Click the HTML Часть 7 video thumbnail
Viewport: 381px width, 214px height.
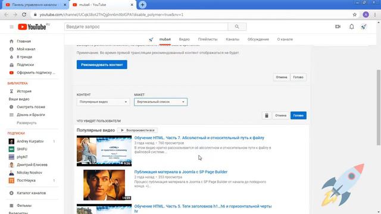tap(104, 151)
